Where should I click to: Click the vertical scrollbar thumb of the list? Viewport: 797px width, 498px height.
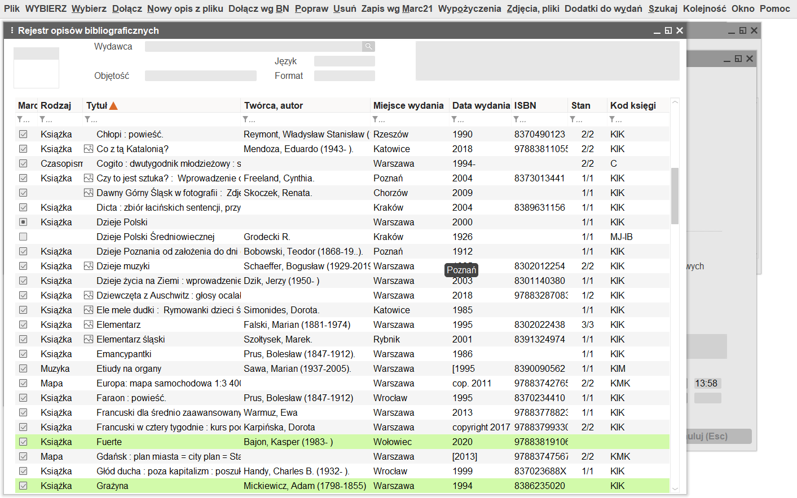(675, 196)
